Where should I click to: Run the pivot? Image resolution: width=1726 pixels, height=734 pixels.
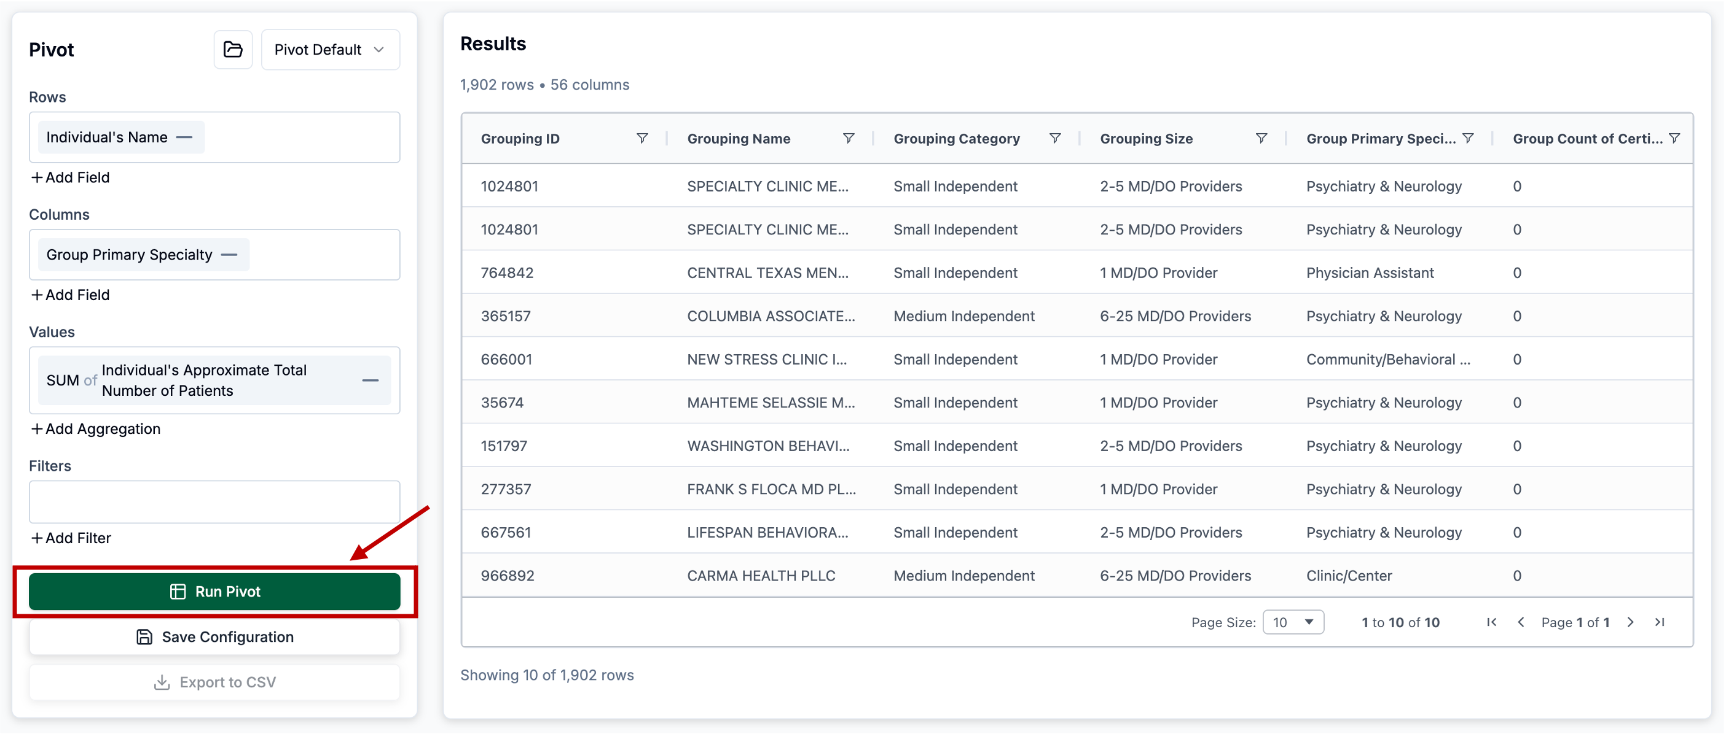click(x=214, y=592)
